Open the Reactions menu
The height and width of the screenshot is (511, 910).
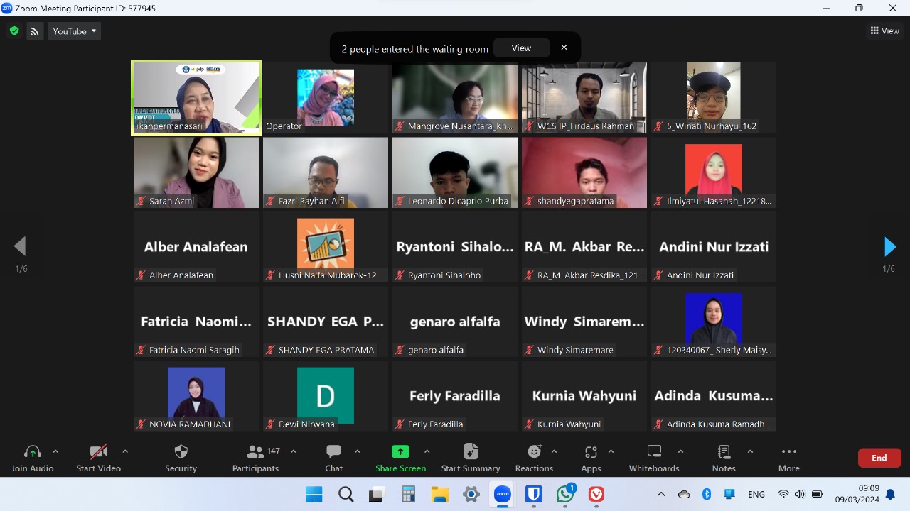pyautogui.click(x=534, y=458)
